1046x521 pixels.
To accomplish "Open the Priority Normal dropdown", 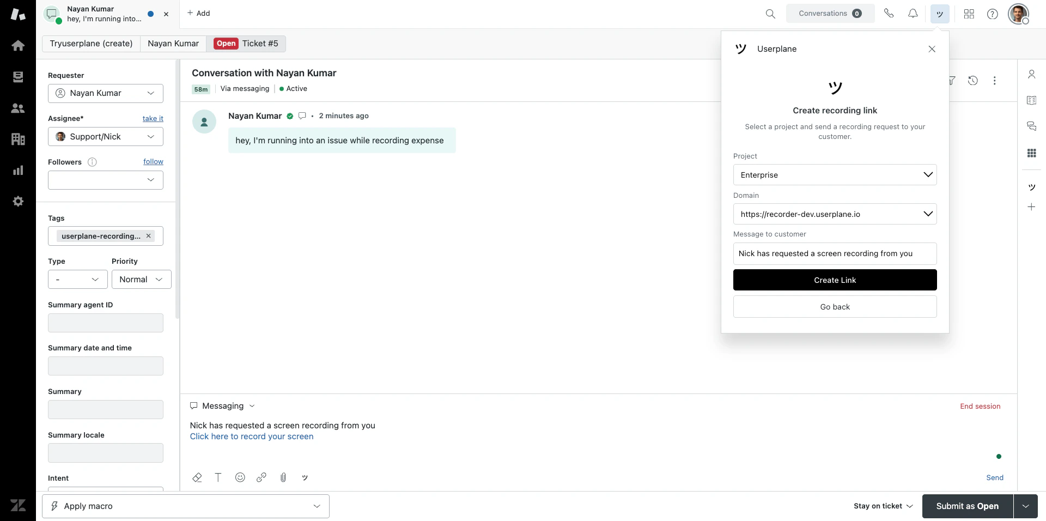I will (x=142, y=280).
